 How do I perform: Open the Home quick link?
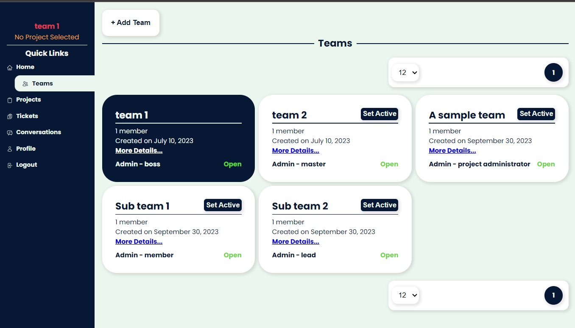pyautogui.click(x=25, y=67)
